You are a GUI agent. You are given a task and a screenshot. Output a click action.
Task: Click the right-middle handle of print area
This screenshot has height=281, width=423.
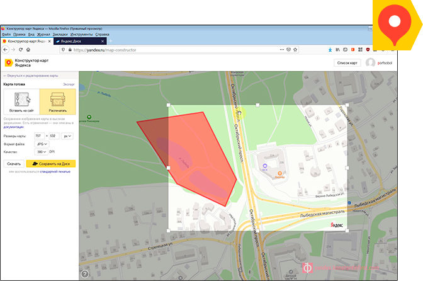coord(347,168)
